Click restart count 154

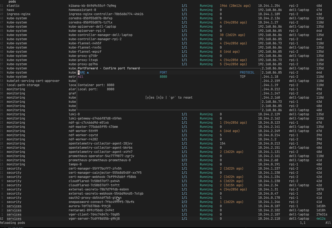(x=222, y=143)
